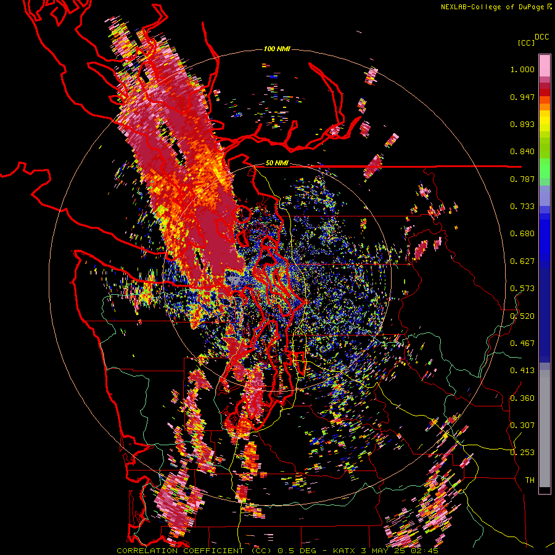The height and width of the screenshot is (555, 555).
Task: Select the 0.467 color scale value
Action: (x=522, y=343)
